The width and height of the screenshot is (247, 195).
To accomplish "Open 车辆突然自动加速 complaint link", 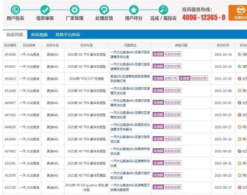I will (x=130, y=151).
